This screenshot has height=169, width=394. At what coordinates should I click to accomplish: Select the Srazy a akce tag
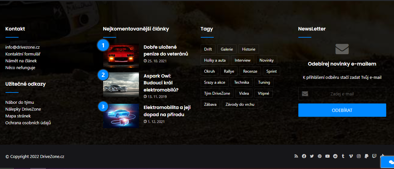click(x=215, y=82)
